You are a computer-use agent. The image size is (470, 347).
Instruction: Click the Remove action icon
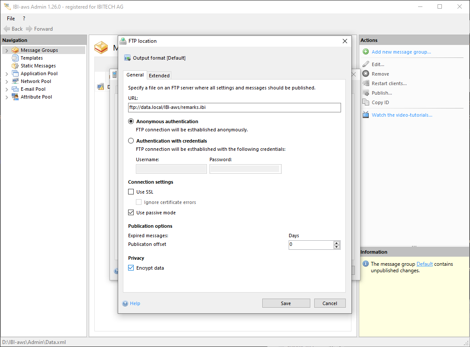[x=366, y=74]
